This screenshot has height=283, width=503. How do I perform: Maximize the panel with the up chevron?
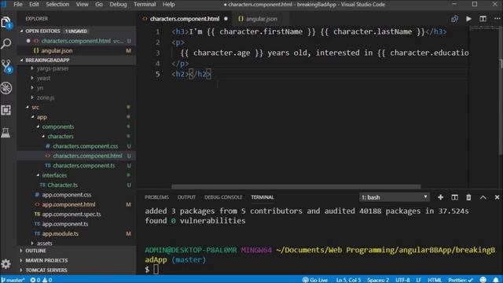click(x=483, y=197)
